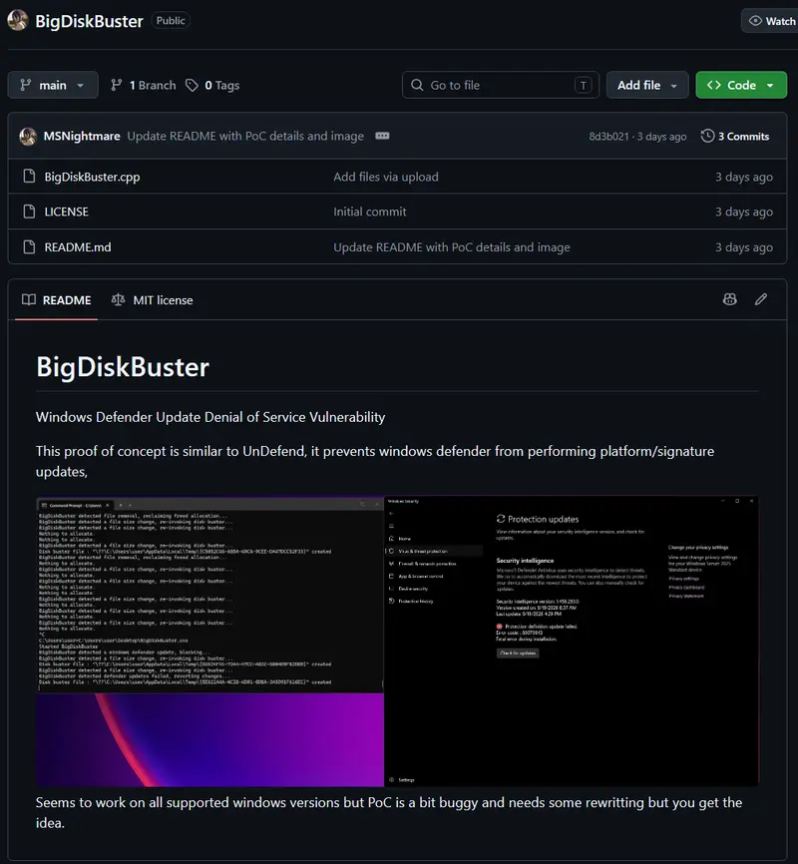This screenshot has height=864, width=798.
Task: Open the Initial commit message link
Action: point(370,212)
